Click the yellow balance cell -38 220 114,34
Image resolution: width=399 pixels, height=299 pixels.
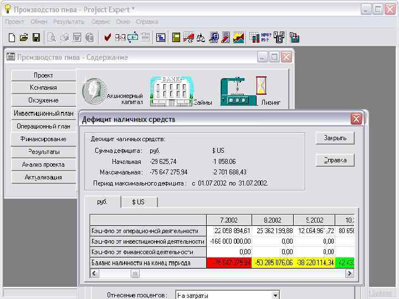(314, 262)
